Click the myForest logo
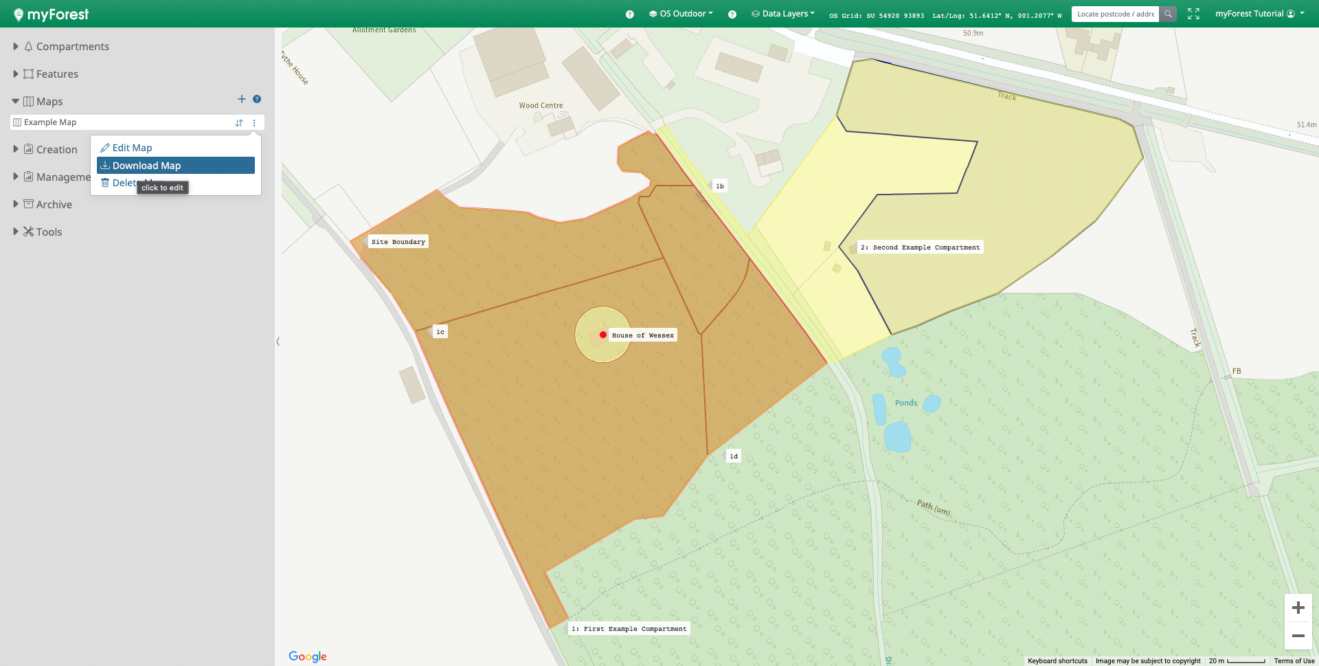The image size is (1319, 666). pyautogui.click(x=52, y=14)
